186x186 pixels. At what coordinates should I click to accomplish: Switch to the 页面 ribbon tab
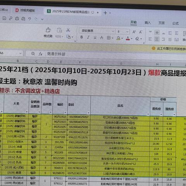(x=162, y=23)
